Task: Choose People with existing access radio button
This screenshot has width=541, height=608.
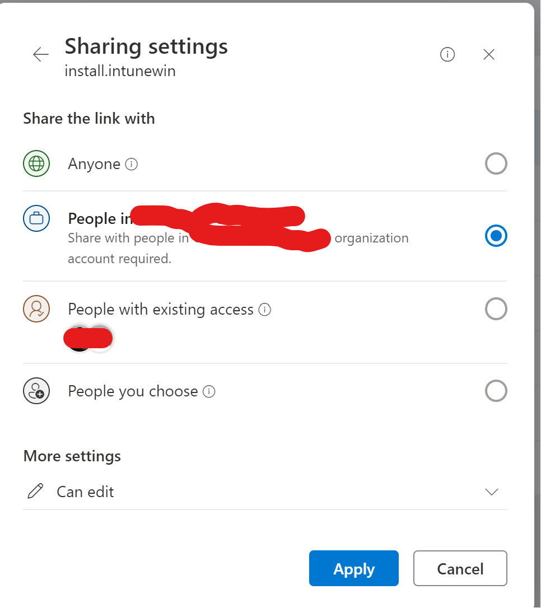Action: pyautogui.click(x=496, y=309)
